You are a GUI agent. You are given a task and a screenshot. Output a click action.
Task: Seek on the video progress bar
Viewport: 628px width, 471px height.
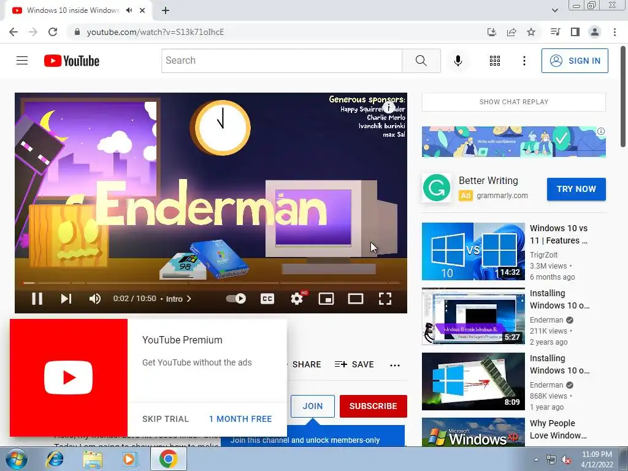[211, 283]
